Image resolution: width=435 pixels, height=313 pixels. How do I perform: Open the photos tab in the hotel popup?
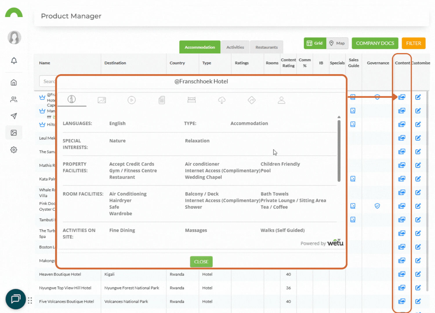[101, 100]
